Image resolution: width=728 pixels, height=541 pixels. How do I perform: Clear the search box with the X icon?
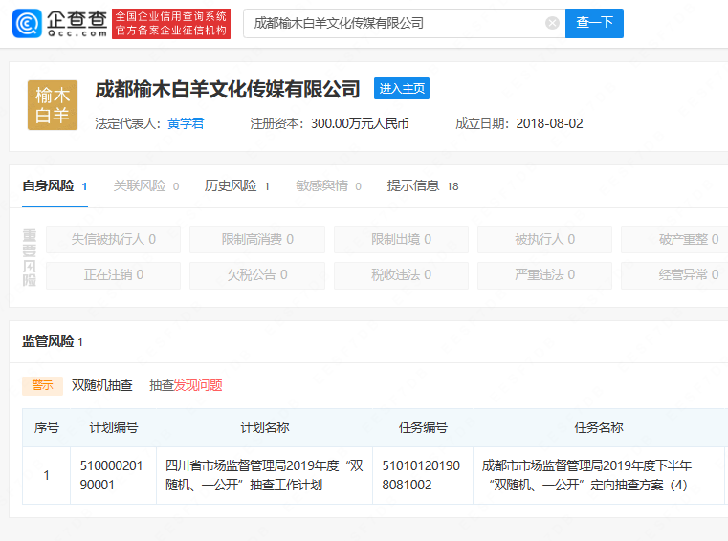point(552,23)
